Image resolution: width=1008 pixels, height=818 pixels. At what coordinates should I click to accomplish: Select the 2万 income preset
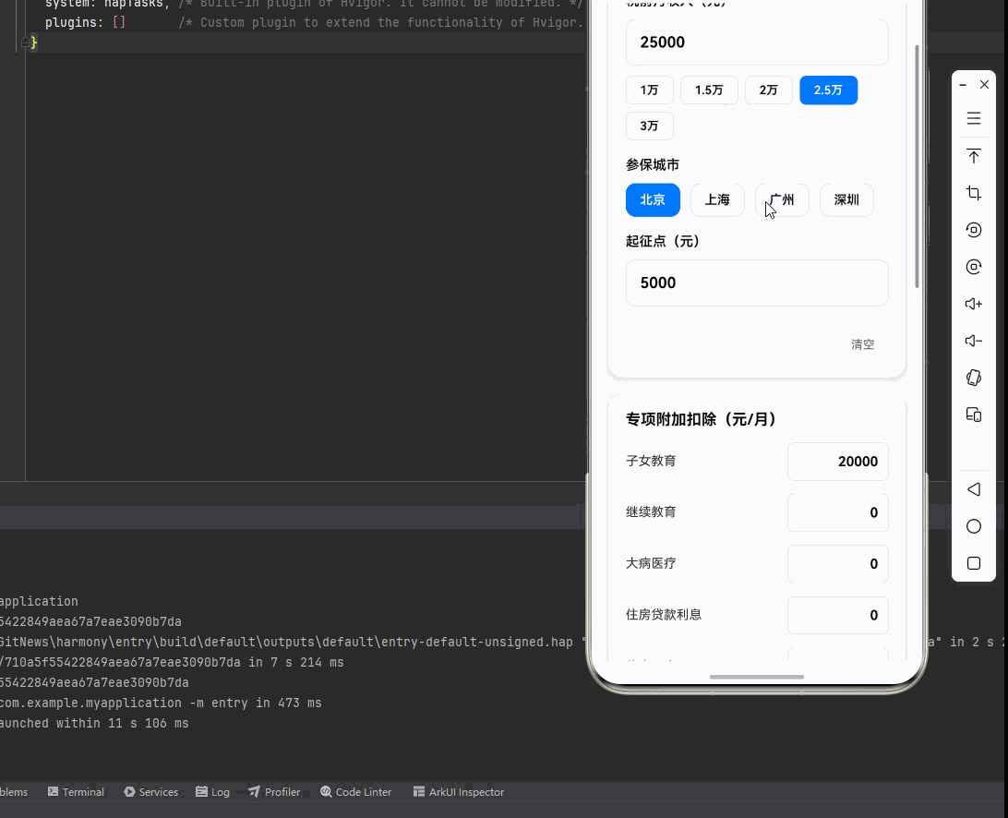[768, 90]
